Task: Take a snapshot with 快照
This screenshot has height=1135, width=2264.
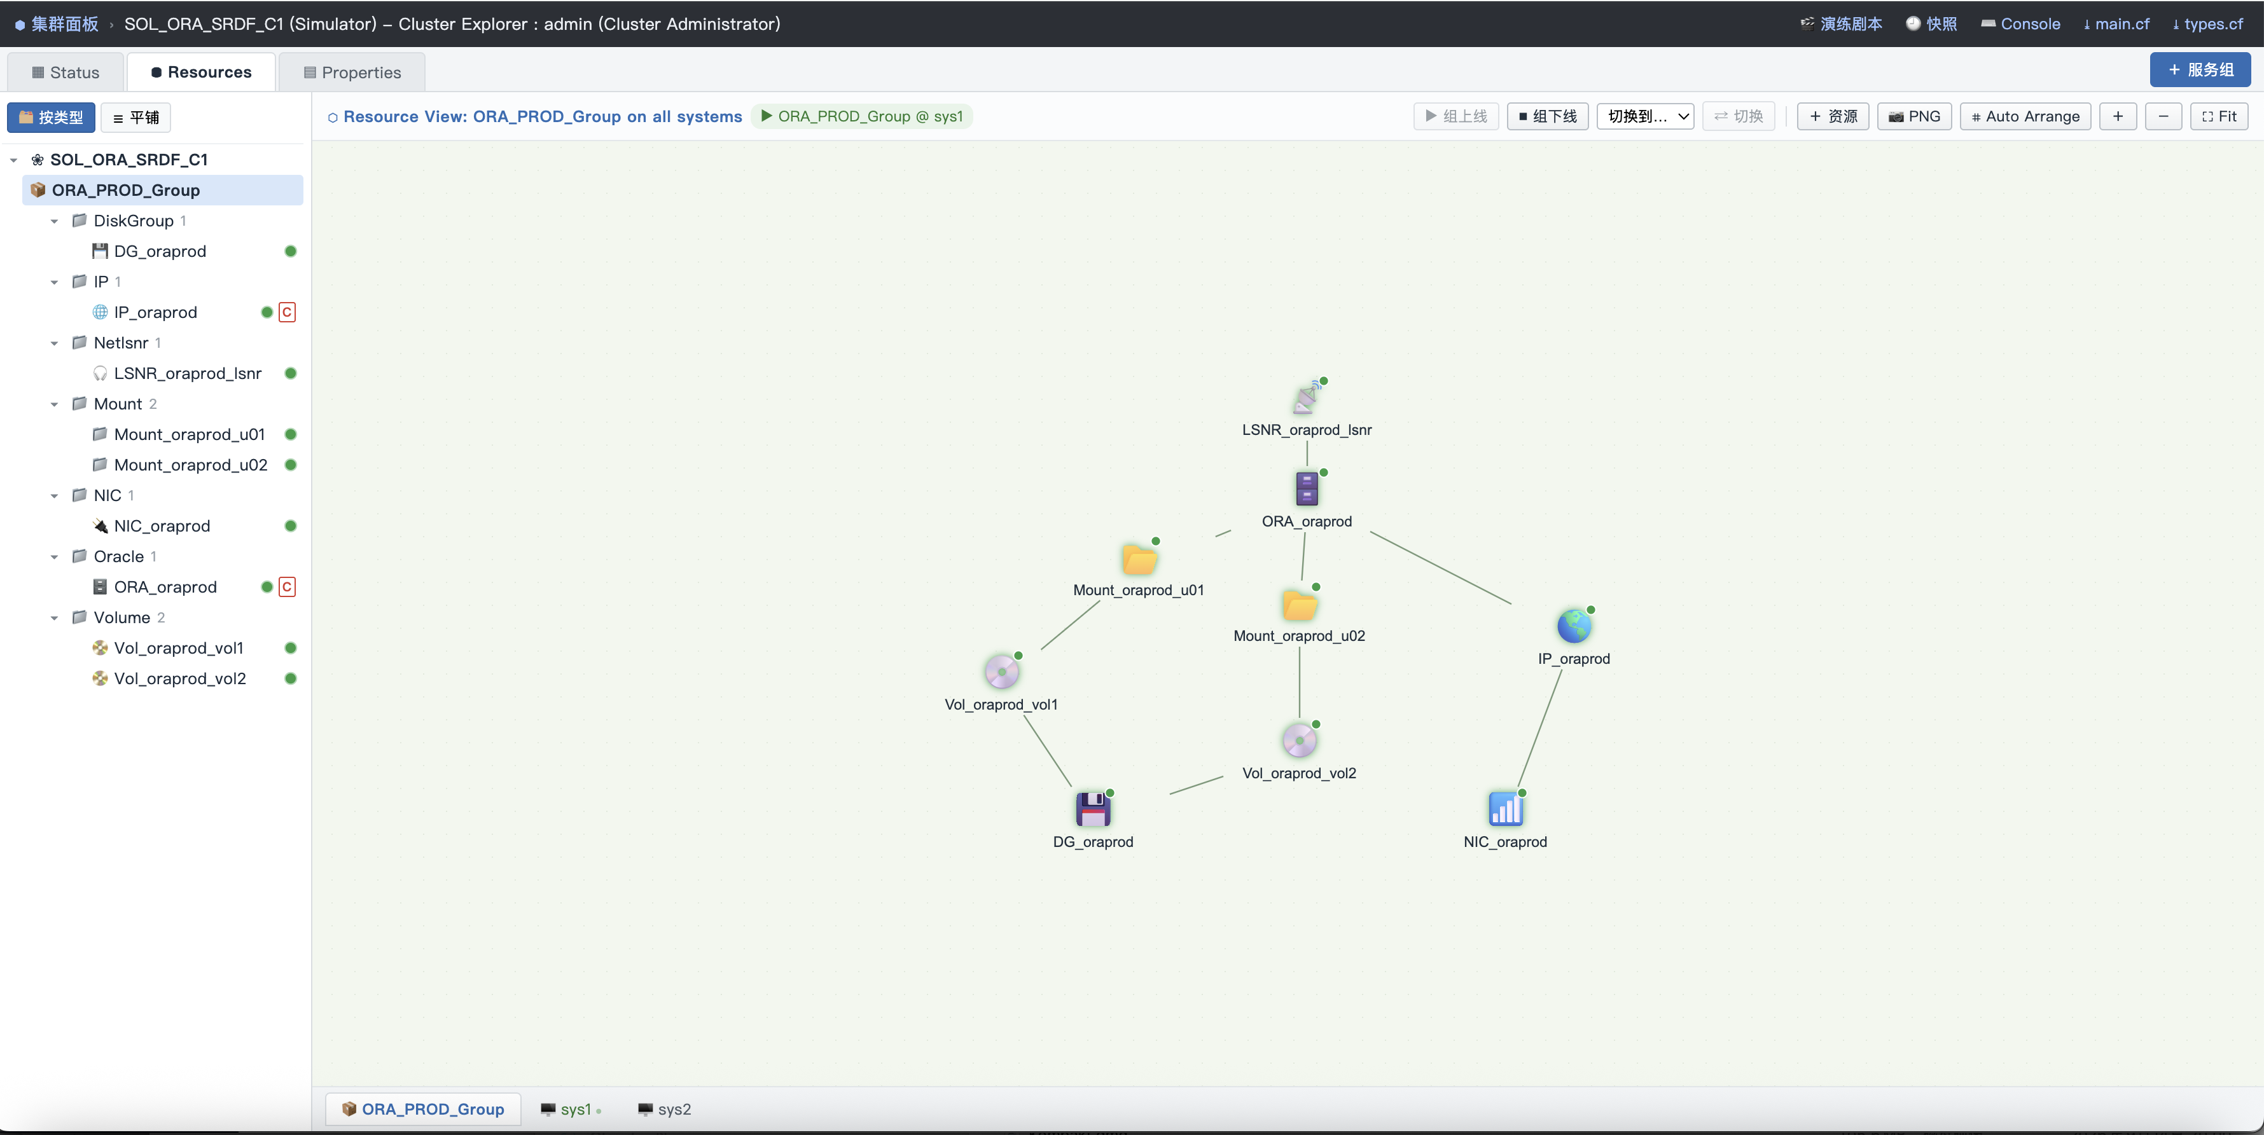Action: coord(1932,24)
